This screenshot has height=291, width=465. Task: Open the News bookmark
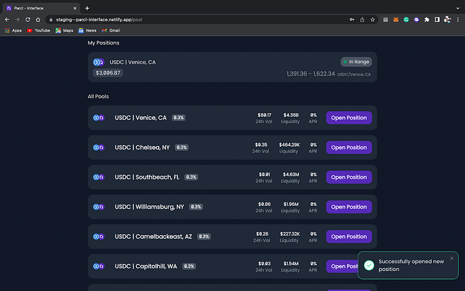tap(88, 31)
